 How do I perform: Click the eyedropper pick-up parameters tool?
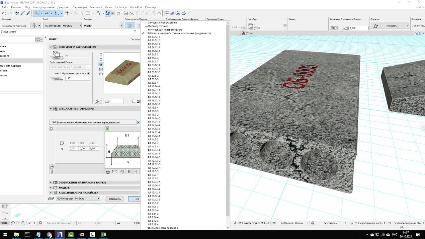coord(23,13)
